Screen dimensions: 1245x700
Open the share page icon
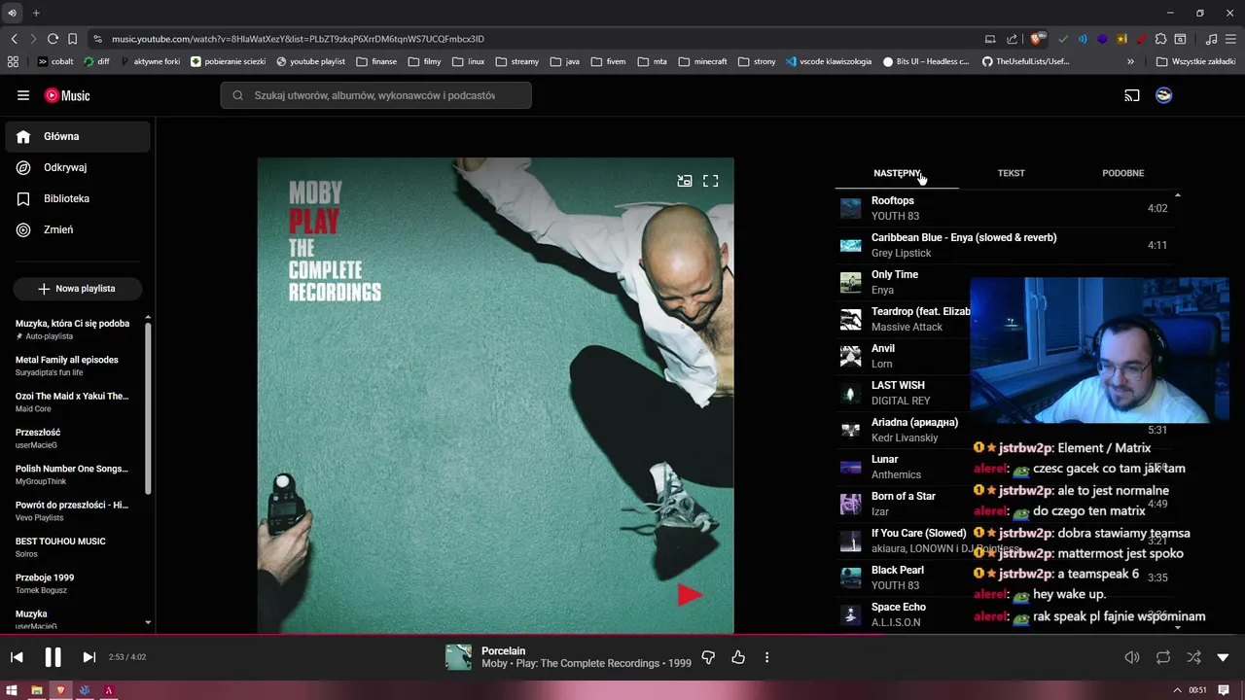[1013, 39]
